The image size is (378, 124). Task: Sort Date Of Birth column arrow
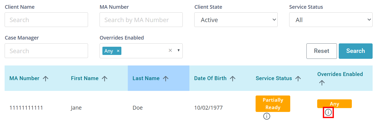(x=232, y=79)
